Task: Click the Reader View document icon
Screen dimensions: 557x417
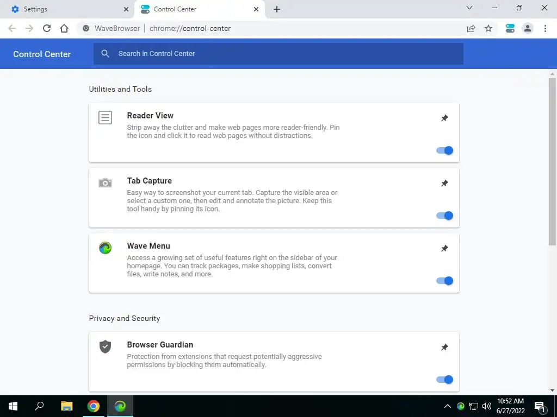Action: click(x=105, y=117)
